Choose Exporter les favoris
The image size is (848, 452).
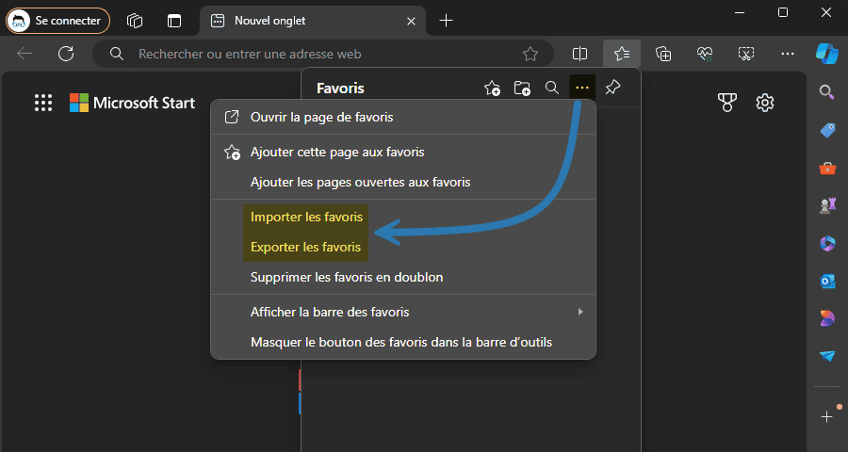[x=403, y=247]
